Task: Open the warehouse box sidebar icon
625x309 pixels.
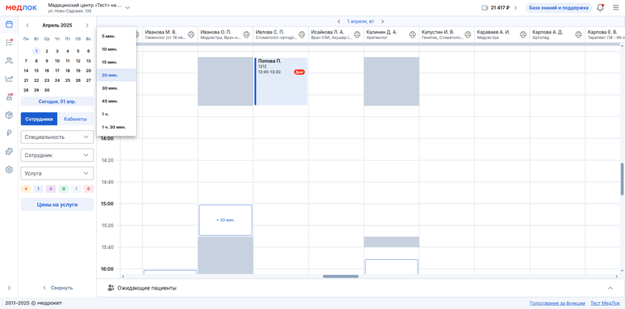Action: click(x=9, y=115)
